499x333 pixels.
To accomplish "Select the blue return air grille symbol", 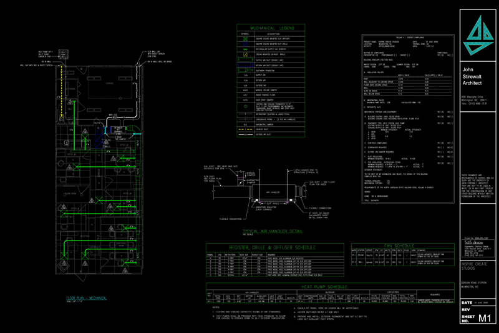I will click(245, 44).
